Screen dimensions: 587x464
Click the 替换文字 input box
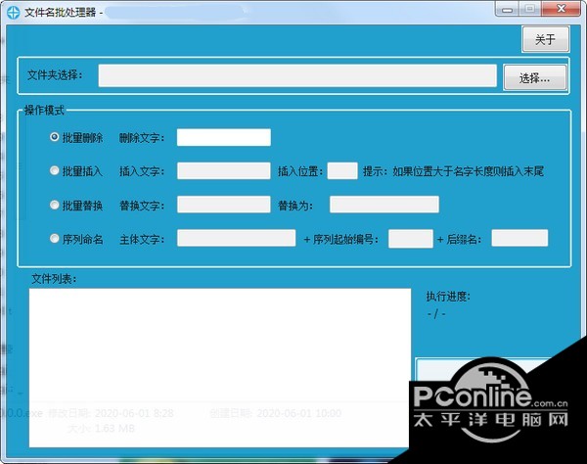point(224,205)
